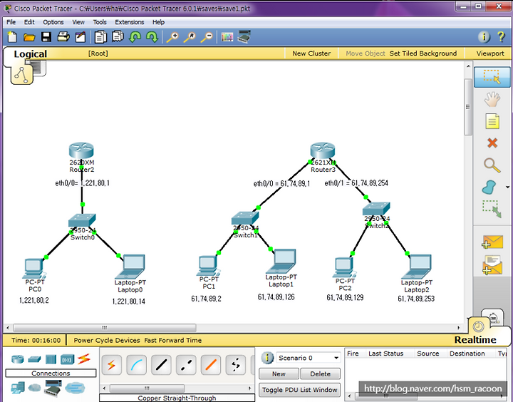The image size is (513, 402).
Task: Expand the Draw Polygon tool options arrow
Action: point(507,187)
